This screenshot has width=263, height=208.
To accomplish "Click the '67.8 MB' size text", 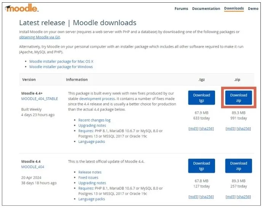I will pos(201,181).
